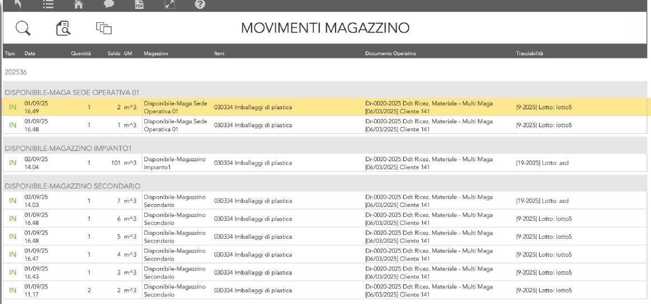Open help via question mark icon
Screen dimensions: 651x304
coord(200,4)
